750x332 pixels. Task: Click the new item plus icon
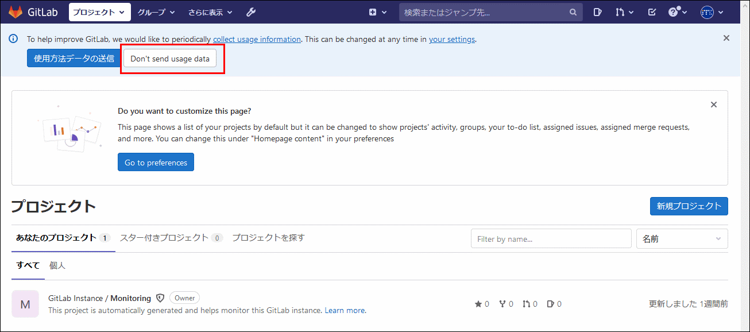coord(373,12)
